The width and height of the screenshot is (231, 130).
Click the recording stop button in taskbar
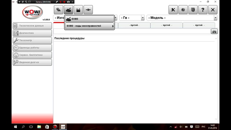[55, 127]
